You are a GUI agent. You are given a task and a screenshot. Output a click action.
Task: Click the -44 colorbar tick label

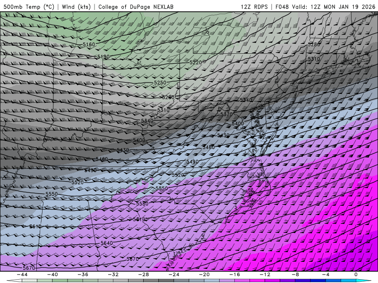point(22,275)
